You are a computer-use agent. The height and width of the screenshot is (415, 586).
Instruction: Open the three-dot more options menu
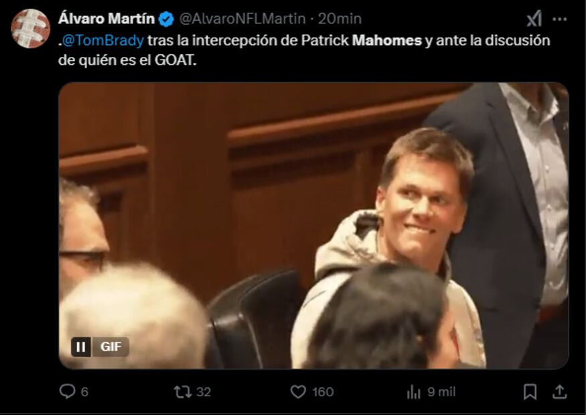[559, 19]
